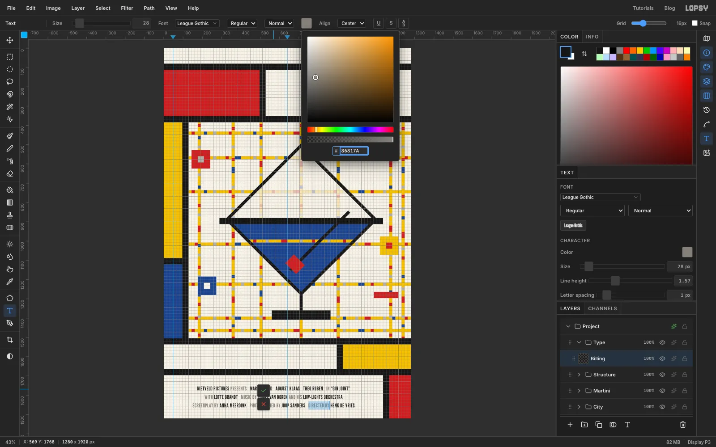The image size is (716, 447).
Task: Switch to the Info tab
Action: pyautogui.click(x=592, y=37)
